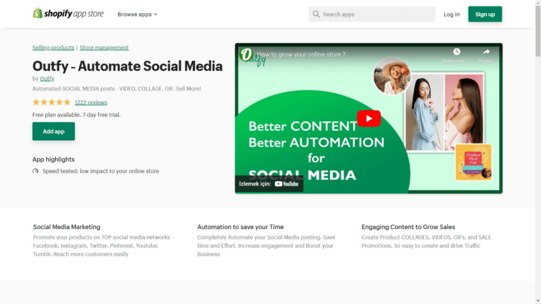Click the 'Automated SOCIAL MEDIA posts' tagline
This screenshot has height=304, width=541.
(117, 89)
